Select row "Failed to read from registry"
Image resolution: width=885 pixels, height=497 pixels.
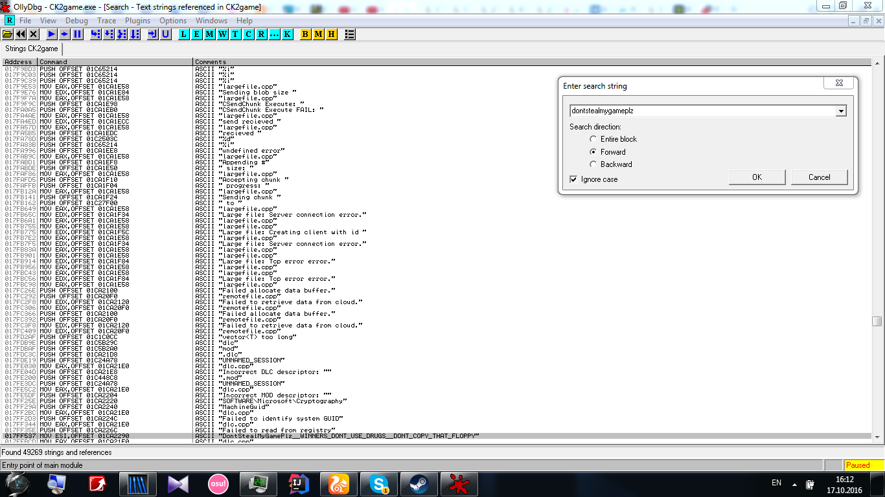436,430
